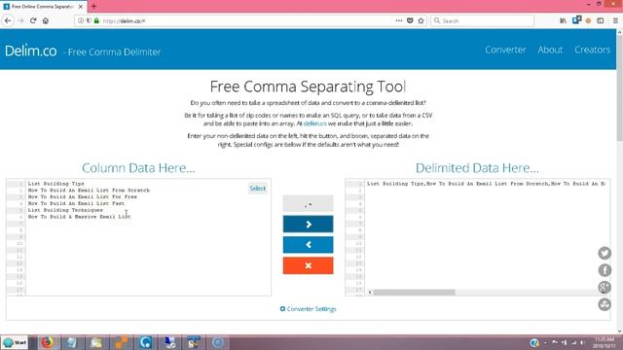
Task: Click the 'List Building Tips' first line
Action: point(56,184)
